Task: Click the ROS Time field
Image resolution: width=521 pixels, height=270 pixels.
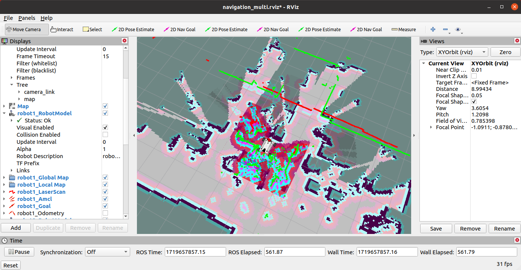Action: click(194, 252)
